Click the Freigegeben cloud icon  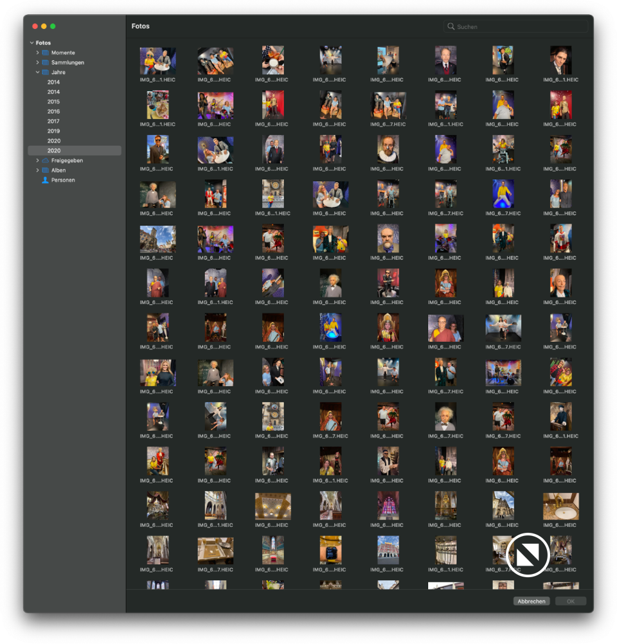pos(45,161)
